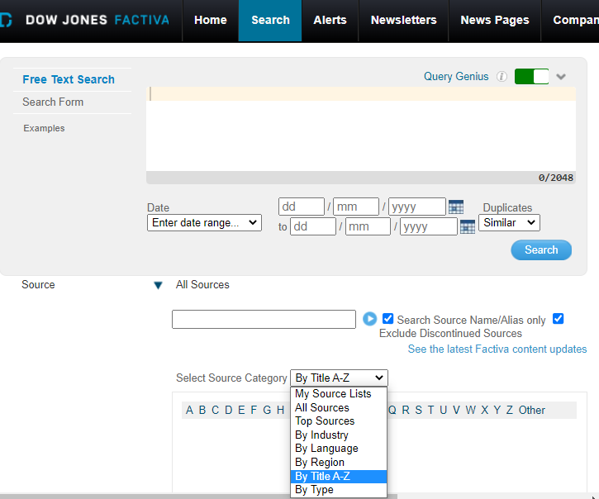The height and width of the screenshot is (499, 599).
Task: Open the end date calendar picker
Action: click(x=468, y=226)
